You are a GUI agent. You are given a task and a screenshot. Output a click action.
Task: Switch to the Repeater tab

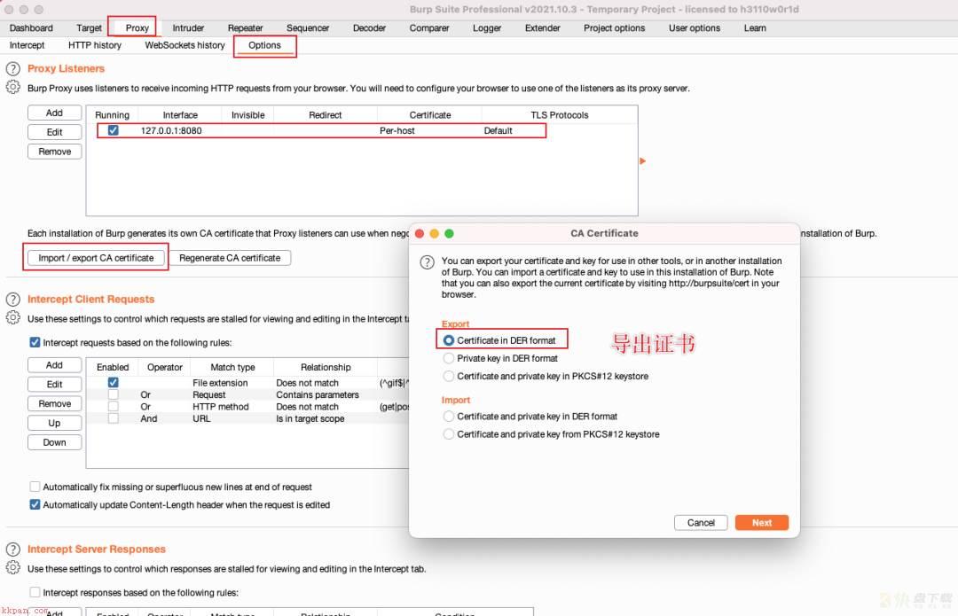click(245, 28)
